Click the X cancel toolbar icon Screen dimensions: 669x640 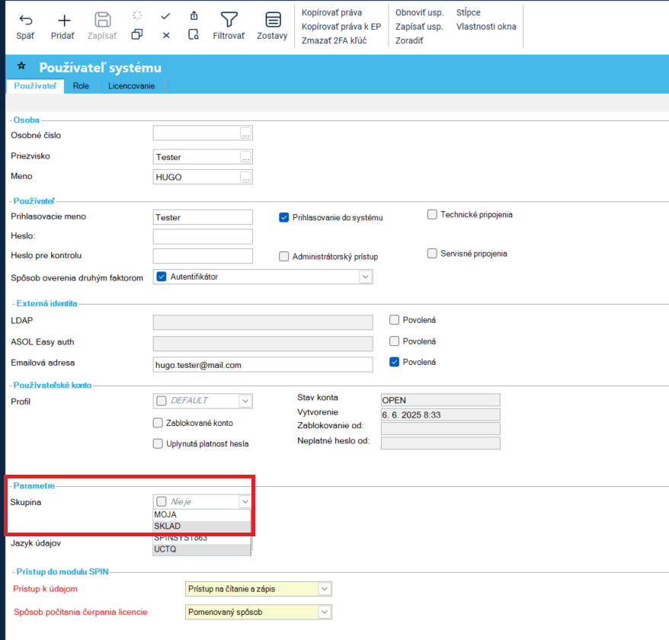(166, 35)
